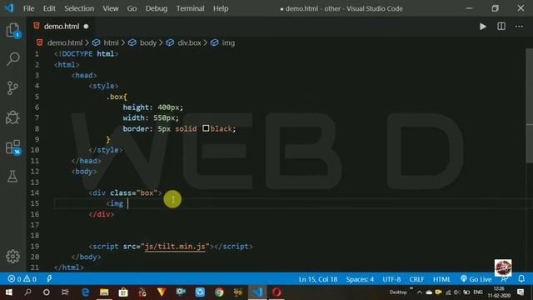This screenshot has width=533, height=300.
Task: Change language mode HTML
Action: point(441,279)
